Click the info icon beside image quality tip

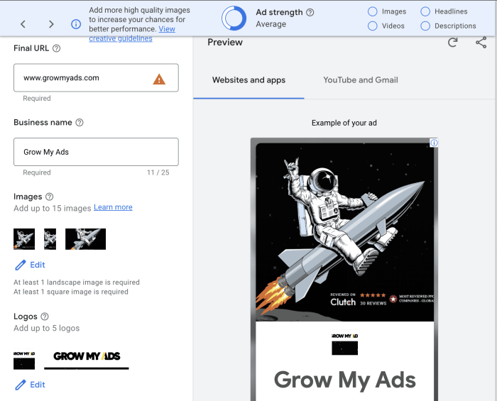76,24
